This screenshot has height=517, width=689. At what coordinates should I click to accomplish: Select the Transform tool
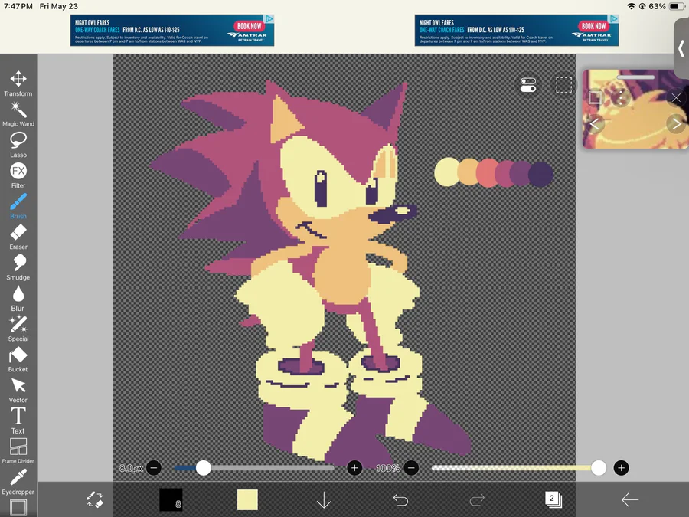tap(18, 83)
